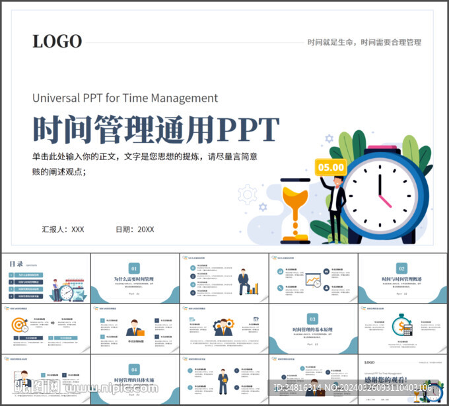
Task: Click the subtitle 'Universal PPT for Time Management'
Action: 125,98
